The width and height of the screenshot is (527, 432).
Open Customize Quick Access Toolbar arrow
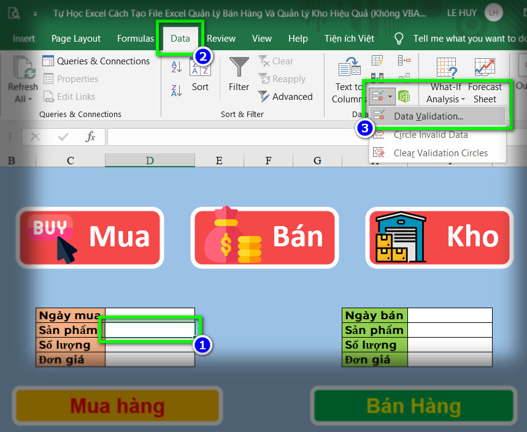35,14
